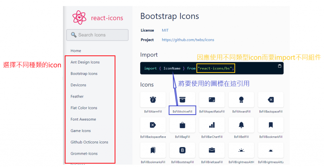Open the Home page in sidebar

76,51
